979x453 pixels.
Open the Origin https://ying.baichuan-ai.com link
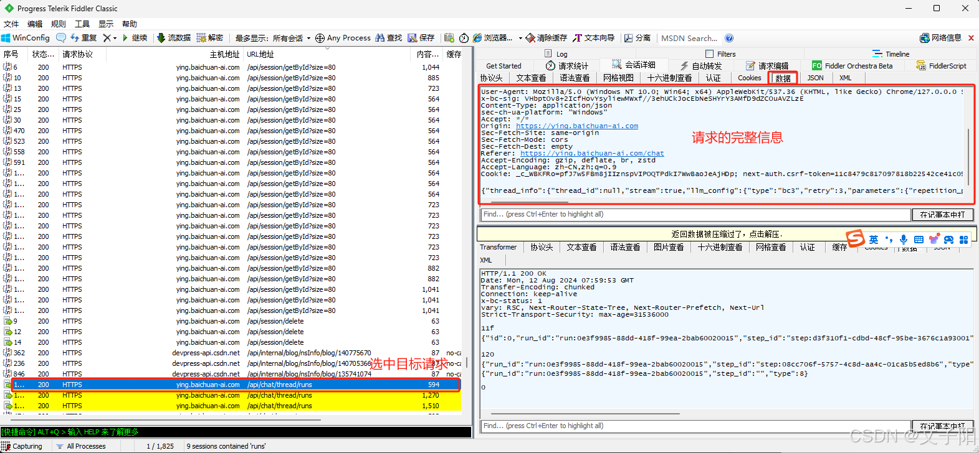pyautogui.click(x=577, y=126)
